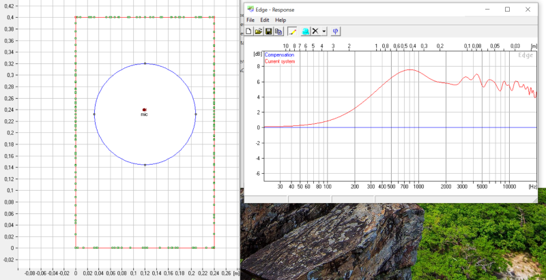Open the Help menu
The width and height of the screenshot is (546, 280).
pos(281,20)
